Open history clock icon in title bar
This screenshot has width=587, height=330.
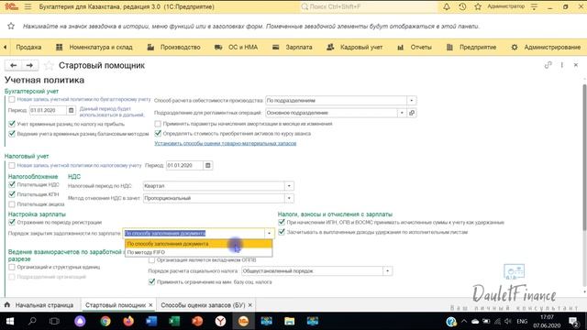(x=462, y=6)
